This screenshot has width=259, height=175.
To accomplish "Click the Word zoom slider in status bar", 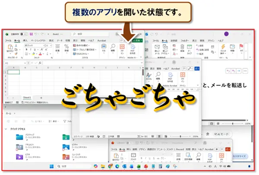I will pyautogui.click(x=180, y=136).
